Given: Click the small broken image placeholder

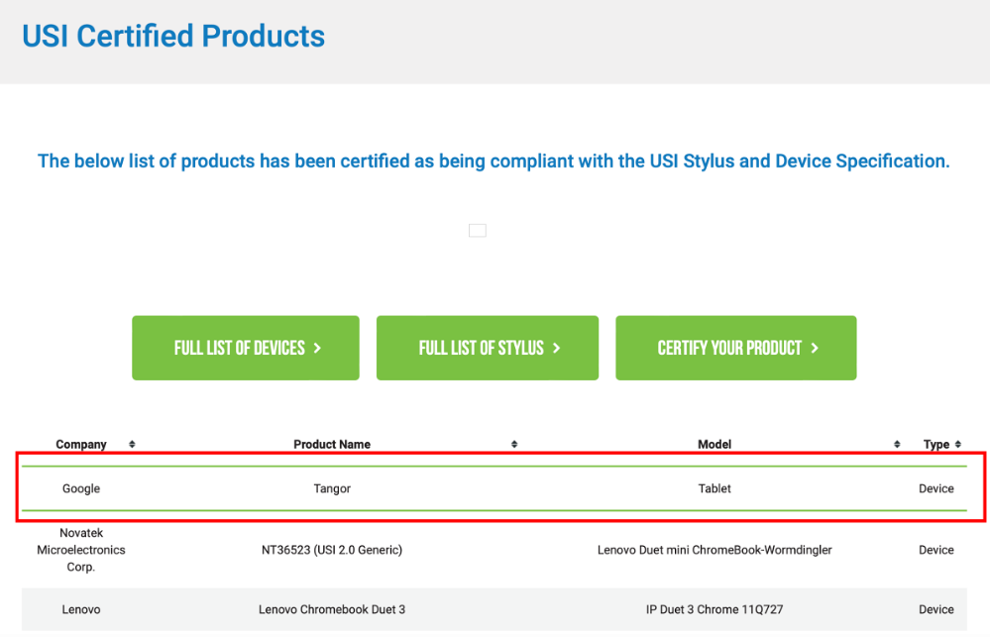Looking at the screenshot, I should pyautogui.click(x=478, y=231).
